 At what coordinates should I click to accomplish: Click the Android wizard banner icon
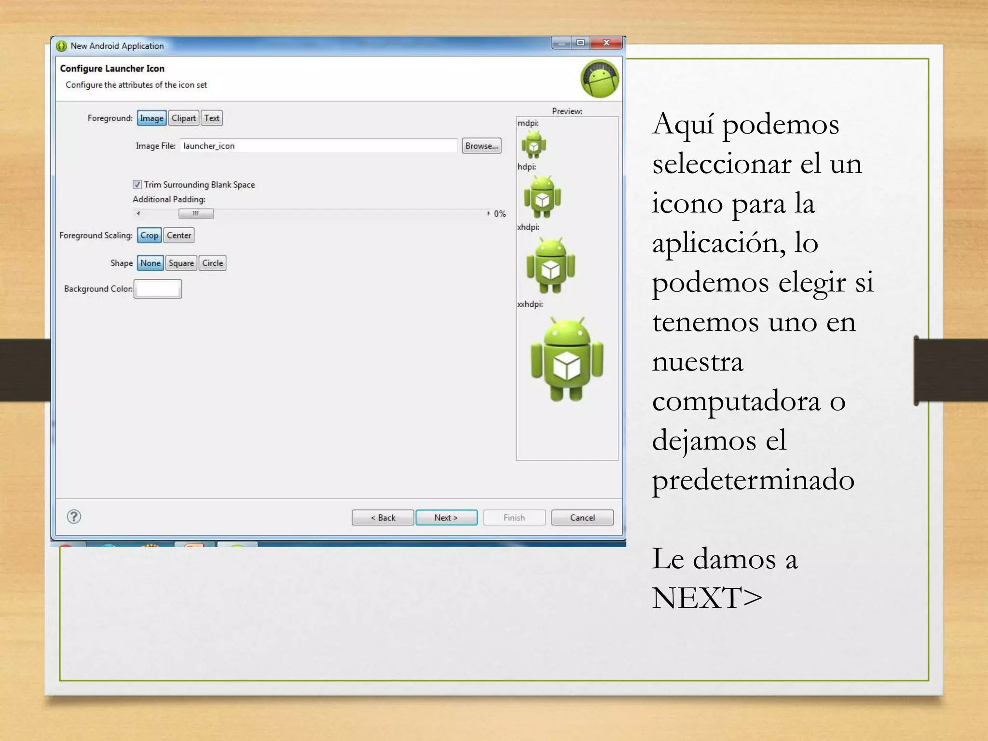(600, 79)
